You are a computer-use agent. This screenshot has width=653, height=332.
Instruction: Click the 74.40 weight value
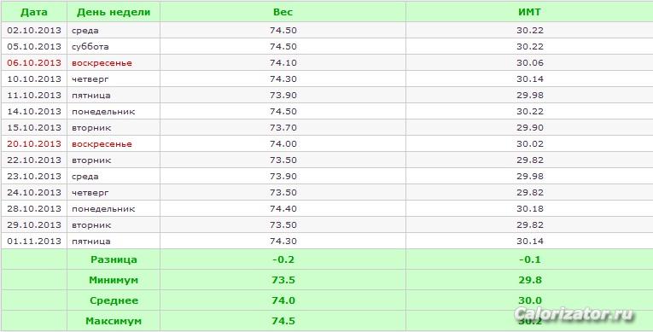tap(283, 209)
